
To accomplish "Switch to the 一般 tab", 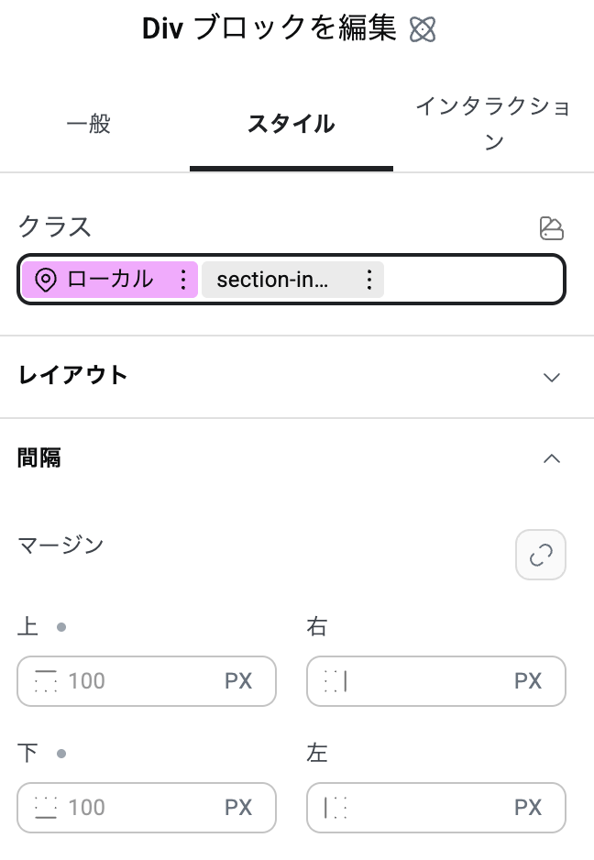I will [89, 125].
